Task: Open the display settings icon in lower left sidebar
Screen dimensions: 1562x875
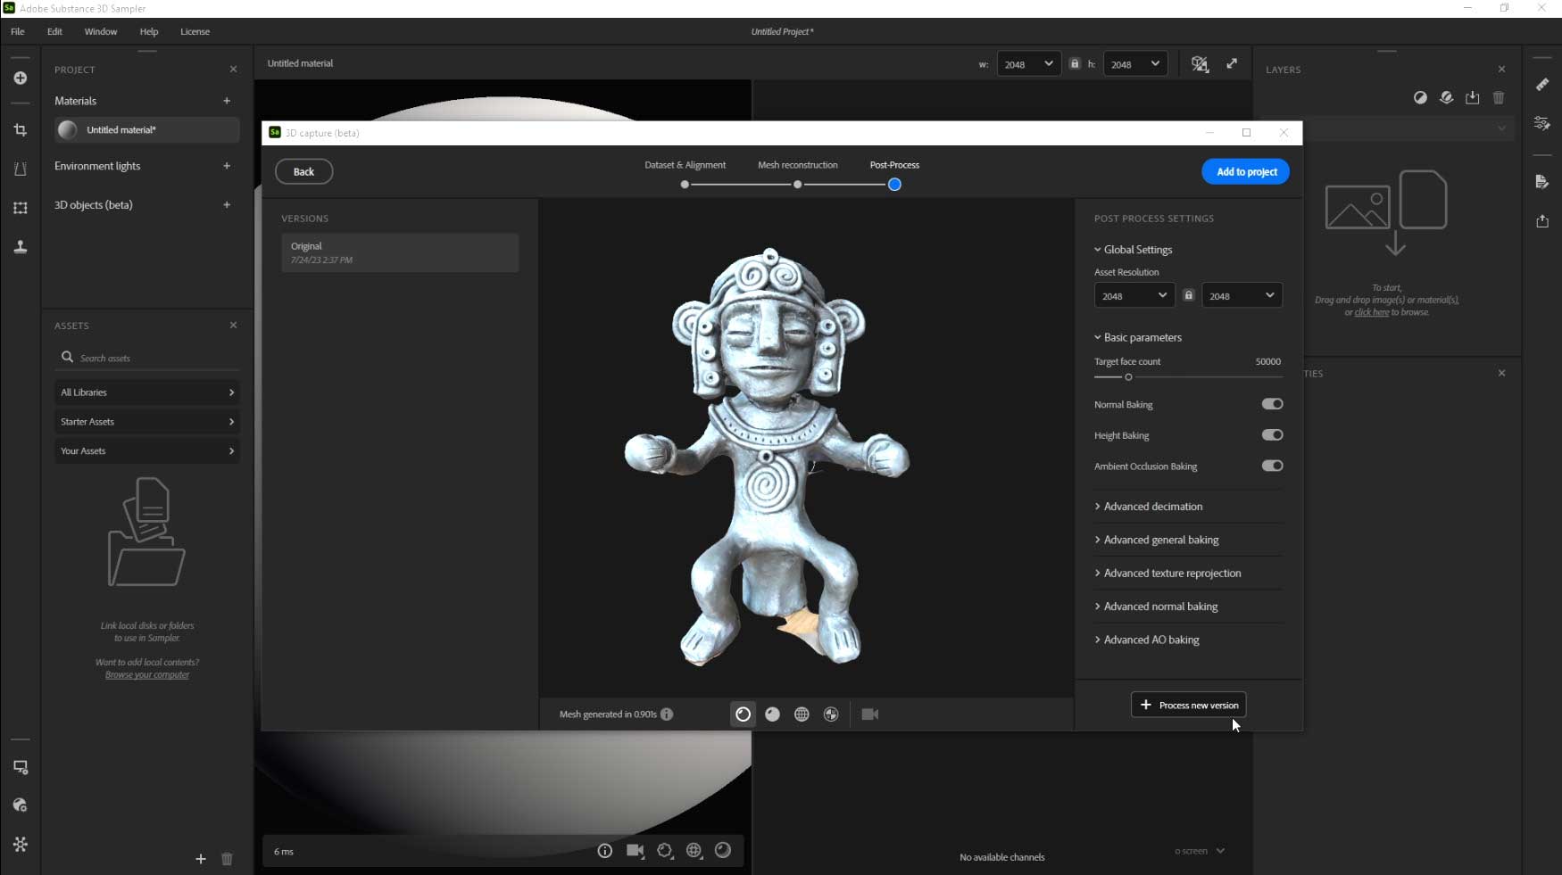Action: pyautogui.click(x=20, y=767)
